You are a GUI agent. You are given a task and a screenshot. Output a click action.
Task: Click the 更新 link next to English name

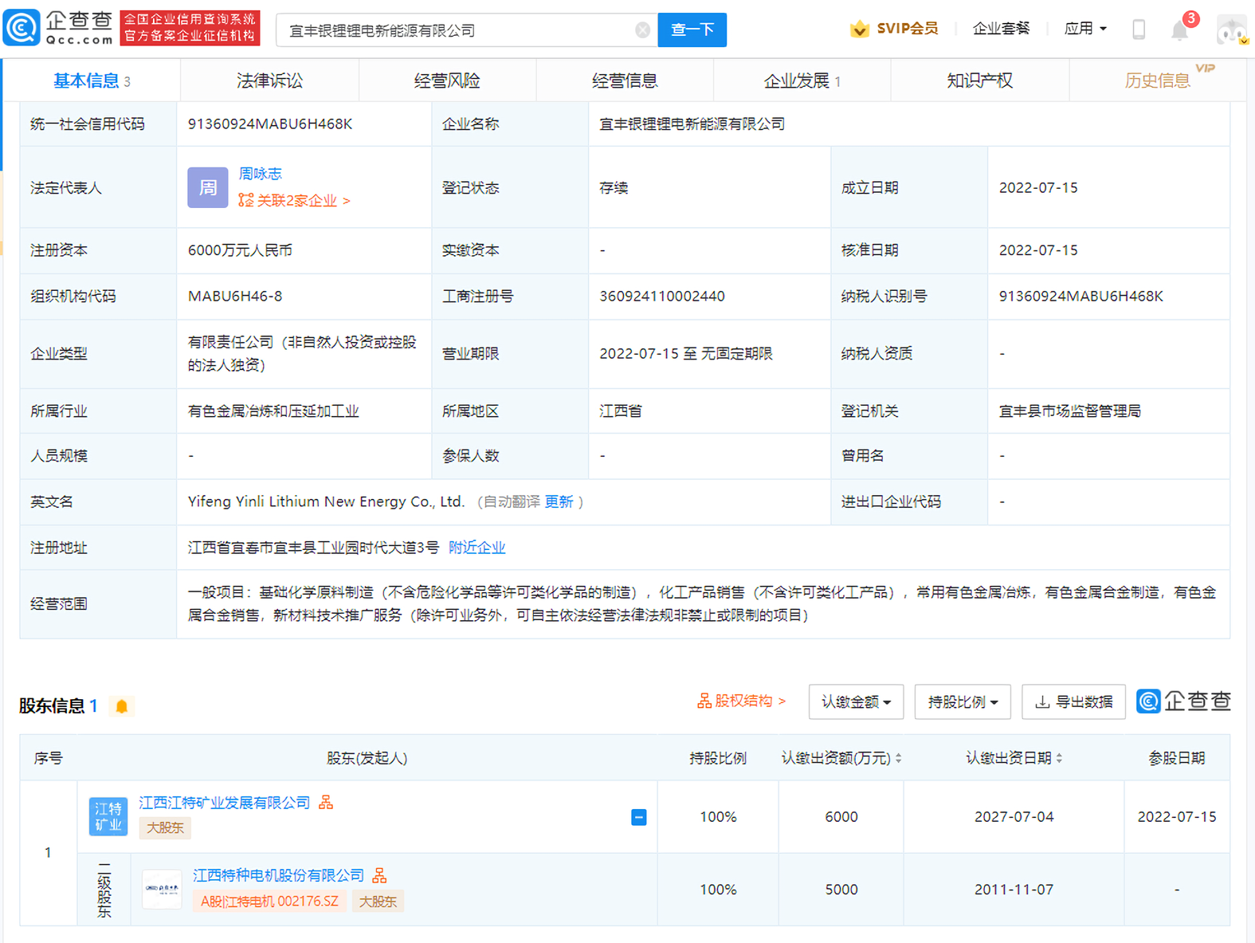559,501
